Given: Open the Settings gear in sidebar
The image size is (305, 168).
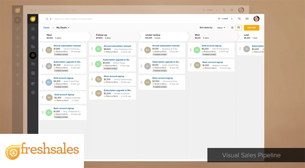Looking at the screenshot, I should tap(33, 92).
